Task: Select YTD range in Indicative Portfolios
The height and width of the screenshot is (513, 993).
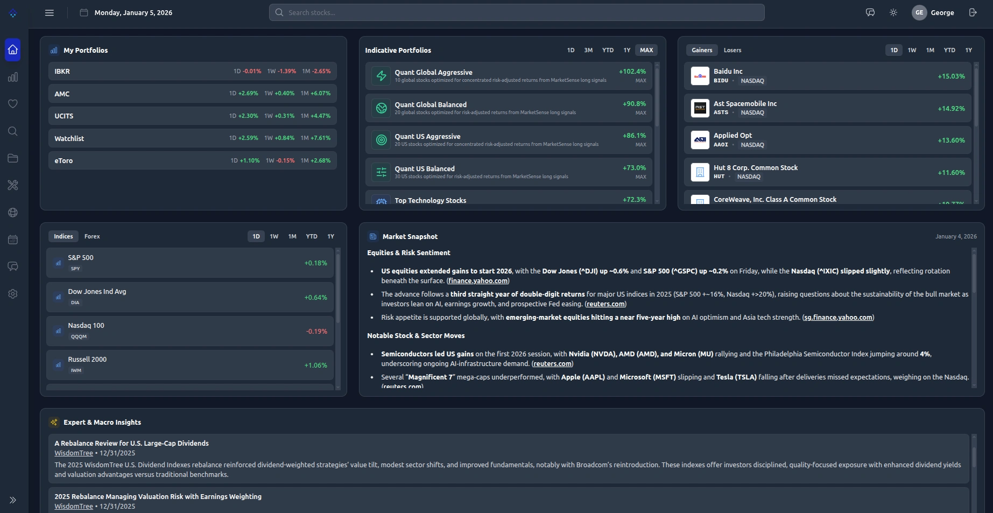Action: [x=608, y=50]
